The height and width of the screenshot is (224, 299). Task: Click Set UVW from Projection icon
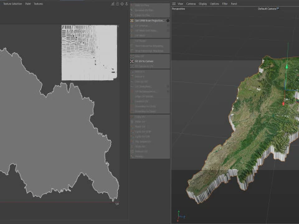(132, 21)
